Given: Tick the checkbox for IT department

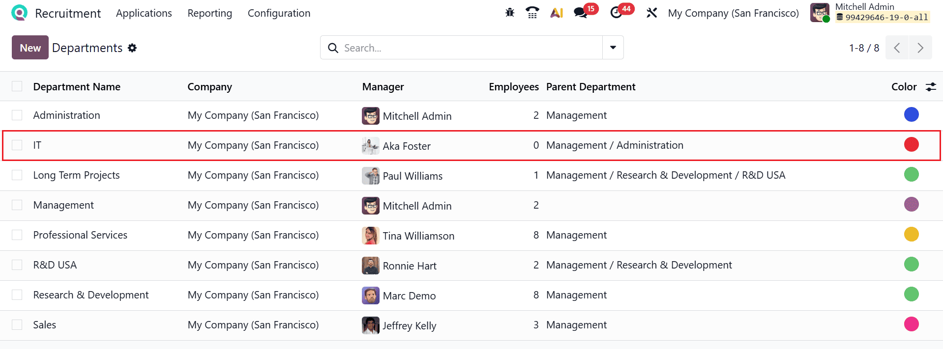Looking at the screenshot, I should click(17, 145).
